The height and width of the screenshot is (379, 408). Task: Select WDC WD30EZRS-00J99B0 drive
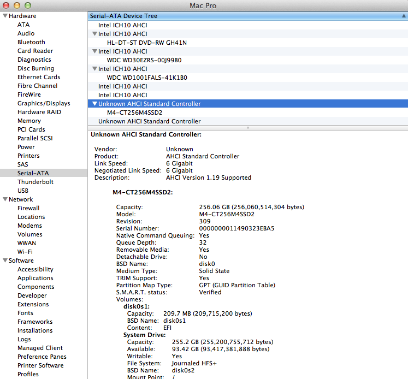point(248,60)
